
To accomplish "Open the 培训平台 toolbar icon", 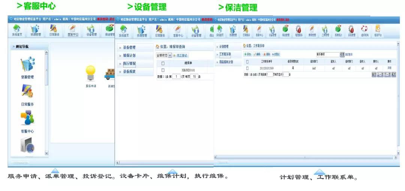I will pos(378,31).
